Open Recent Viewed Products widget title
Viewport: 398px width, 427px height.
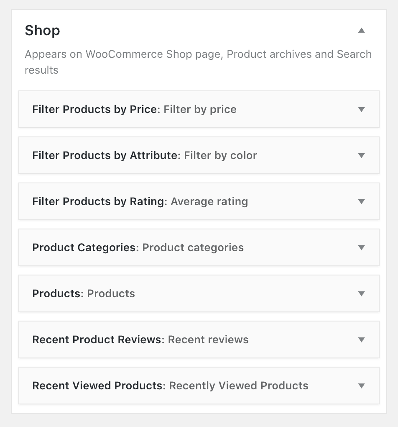click(x=99, y=385)
